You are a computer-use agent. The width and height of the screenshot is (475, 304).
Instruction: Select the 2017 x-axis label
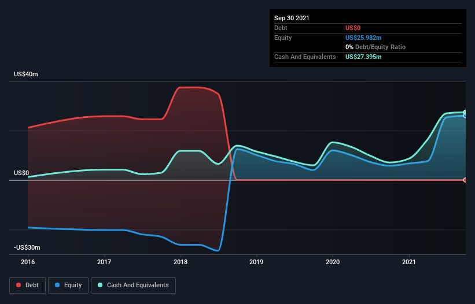tap(104, 262)
